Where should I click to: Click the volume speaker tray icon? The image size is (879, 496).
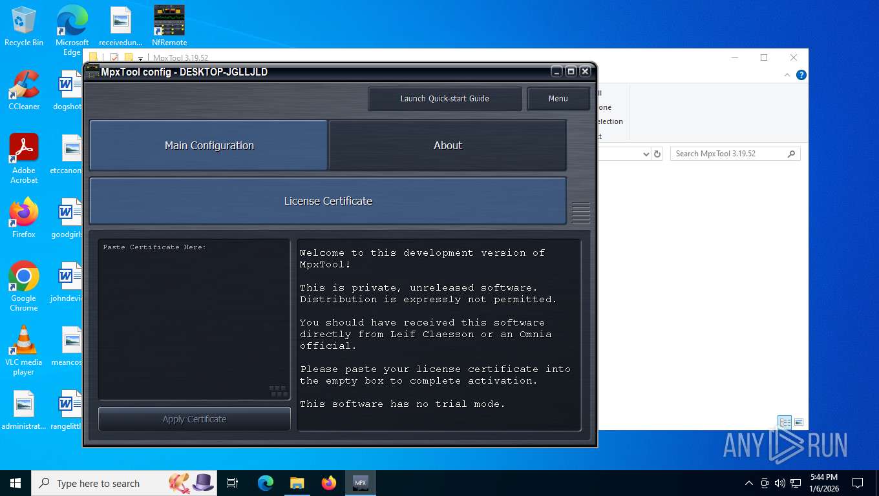coord(780,483)
